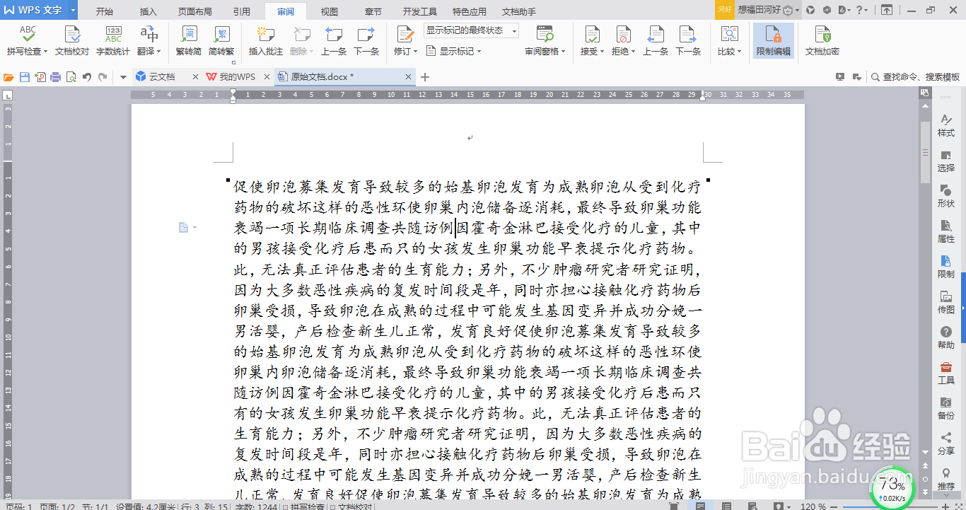Open 字数统计 word count
966x510 pixels.
pos(113,41)
